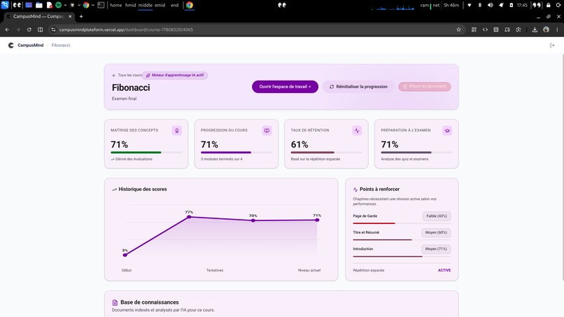Open a new browser tab
This screenshot has width=564, height=317.
(81, 16)
